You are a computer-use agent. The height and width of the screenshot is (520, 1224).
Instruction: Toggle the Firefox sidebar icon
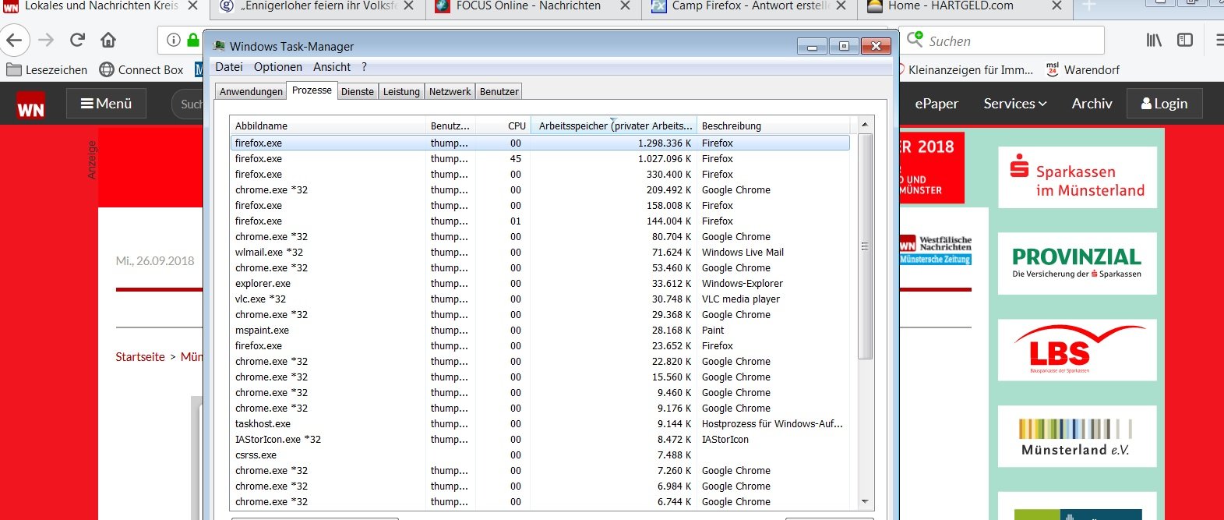(1185, 40)
